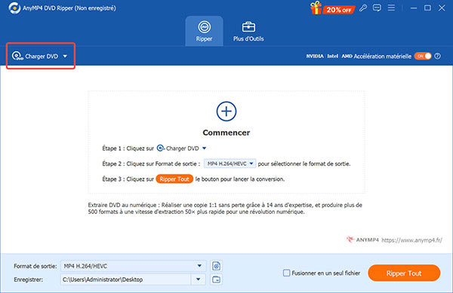The height and width of the screenshot is (293, 453).
Task: Click the large plus icon to add a DVD
Action: click(x=226, y=111)
